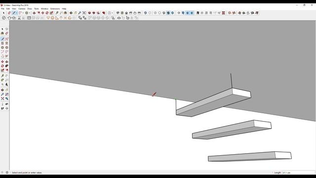Switch to the Right view icon
Image resolution: width=316 pixels, height=178 pixels.
130,13
